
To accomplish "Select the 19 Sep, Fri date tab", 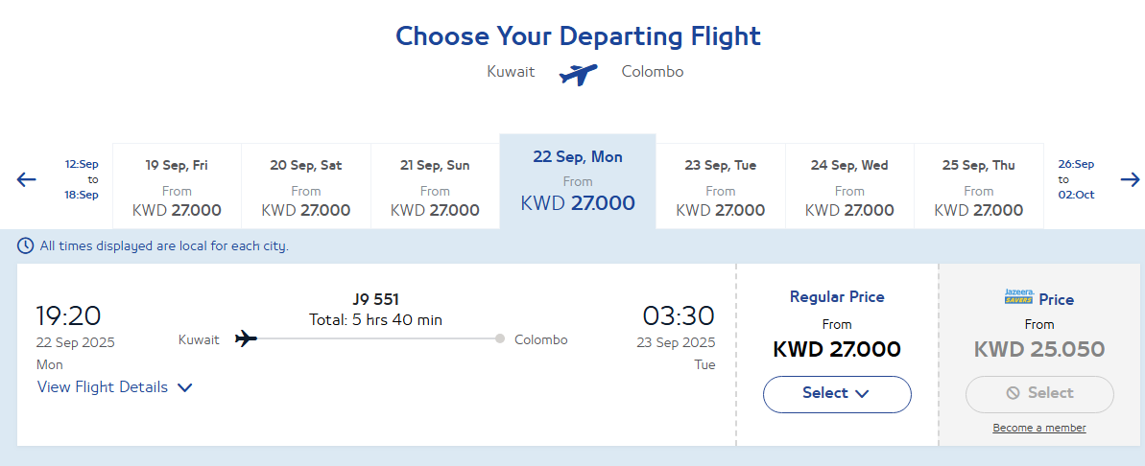I will click(x=177, y=187).
